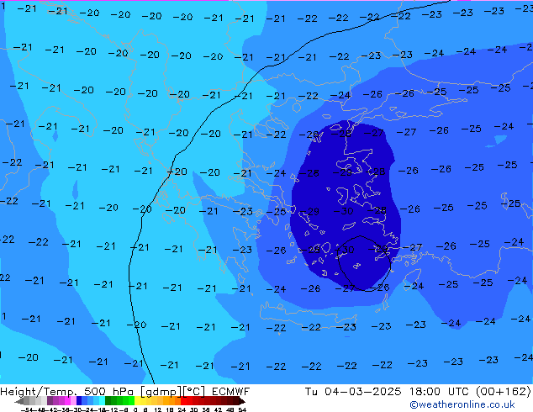Click the ECMWF model label
The image size is (533, 412).
(x=231, y=392)
